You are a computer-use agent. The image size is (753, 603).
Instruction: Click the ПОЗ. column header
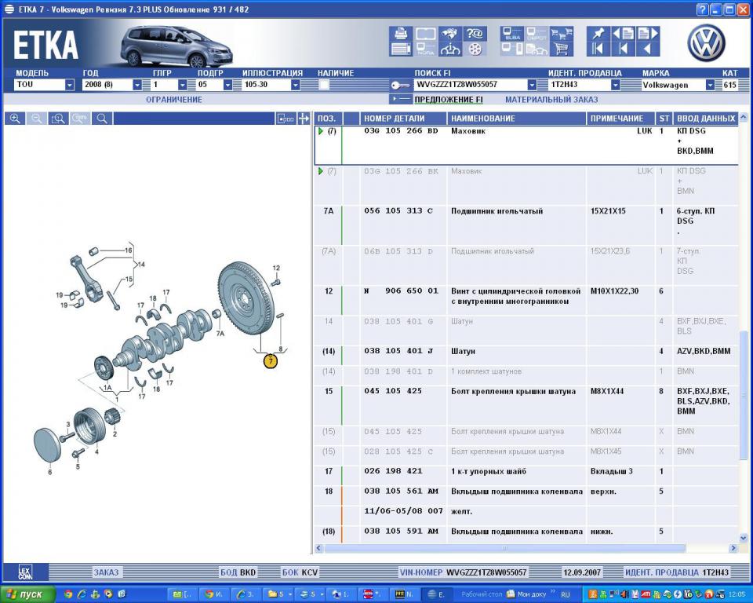(x=329, y=119)
